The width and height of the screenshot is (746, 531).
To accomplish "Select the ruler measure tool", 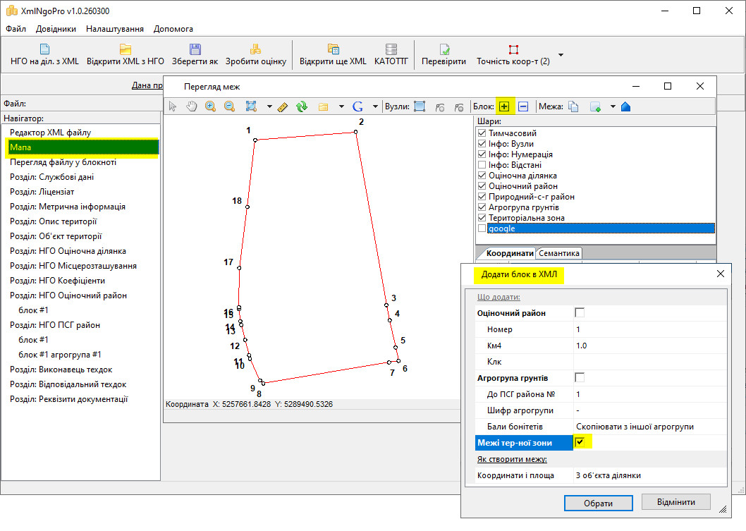I will tap(283, 106).
